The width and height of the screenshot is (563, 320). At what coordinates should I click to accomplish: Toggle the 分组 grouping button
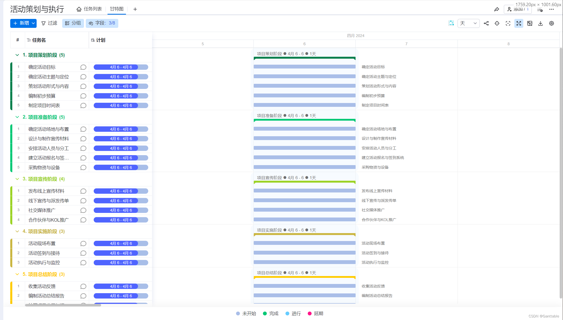[73, 23]
